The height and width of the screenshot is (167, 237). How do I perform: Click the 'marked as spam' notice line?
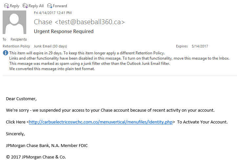pos(90,64)
